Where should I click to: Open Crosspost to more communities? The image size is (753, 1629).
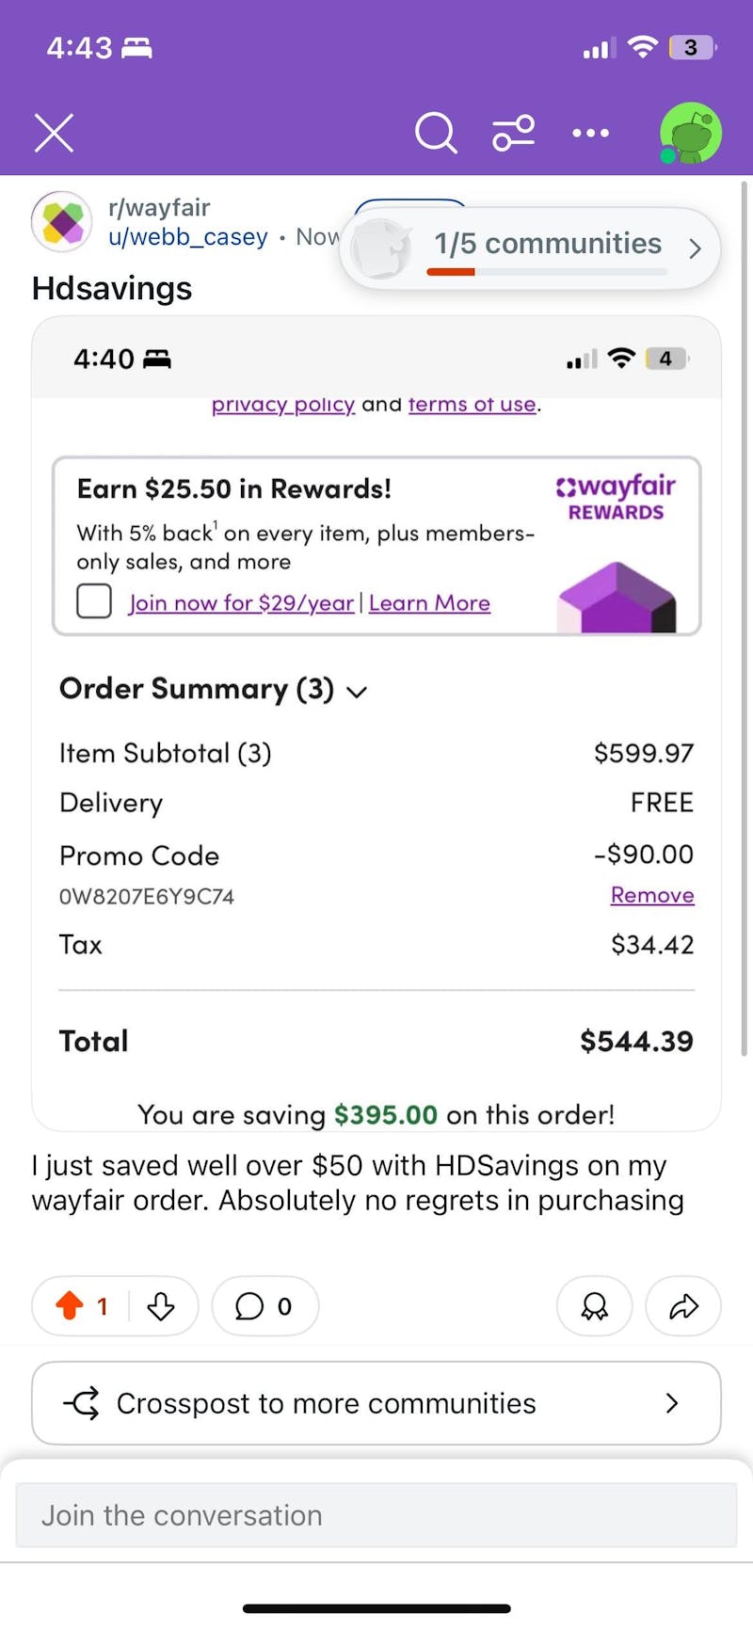point(376,1402)
